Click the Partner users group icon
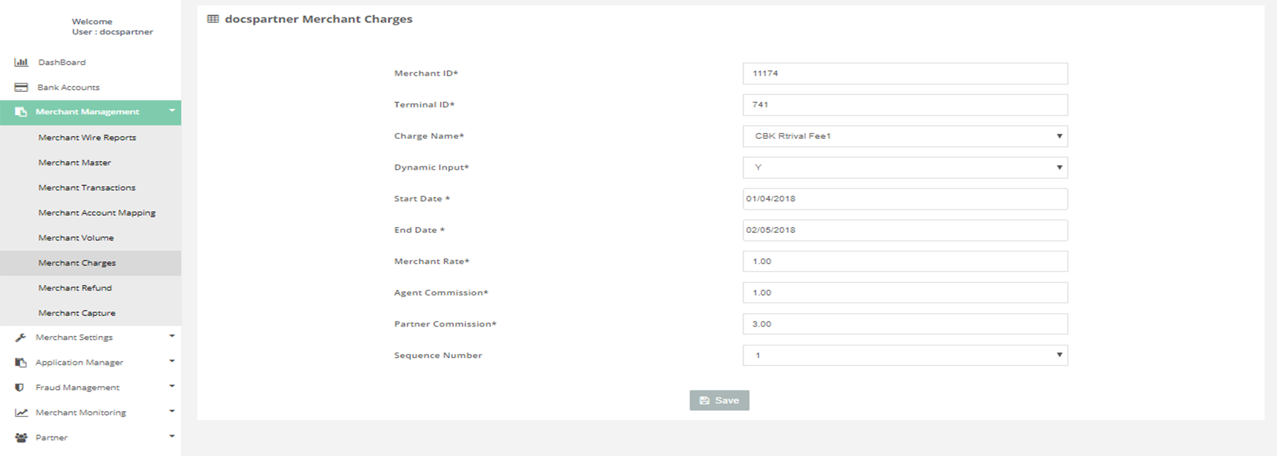Image resolution: width=1277 pixels, height=456 pixels. click(x=21, y=438)
